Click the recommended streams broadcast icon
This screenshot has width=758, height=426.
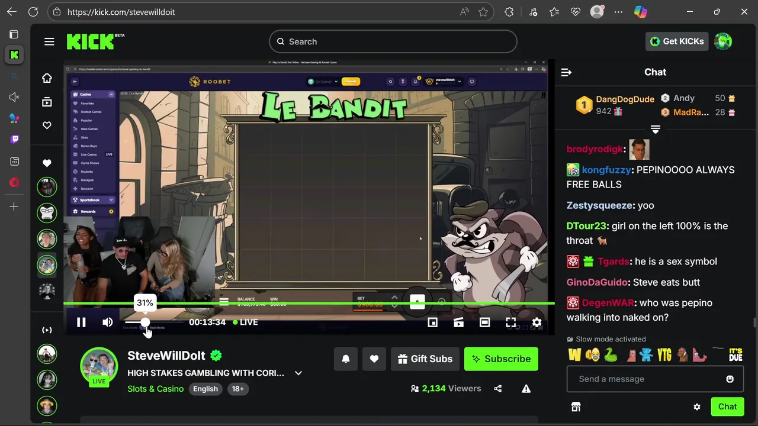[x=47, y=330]
